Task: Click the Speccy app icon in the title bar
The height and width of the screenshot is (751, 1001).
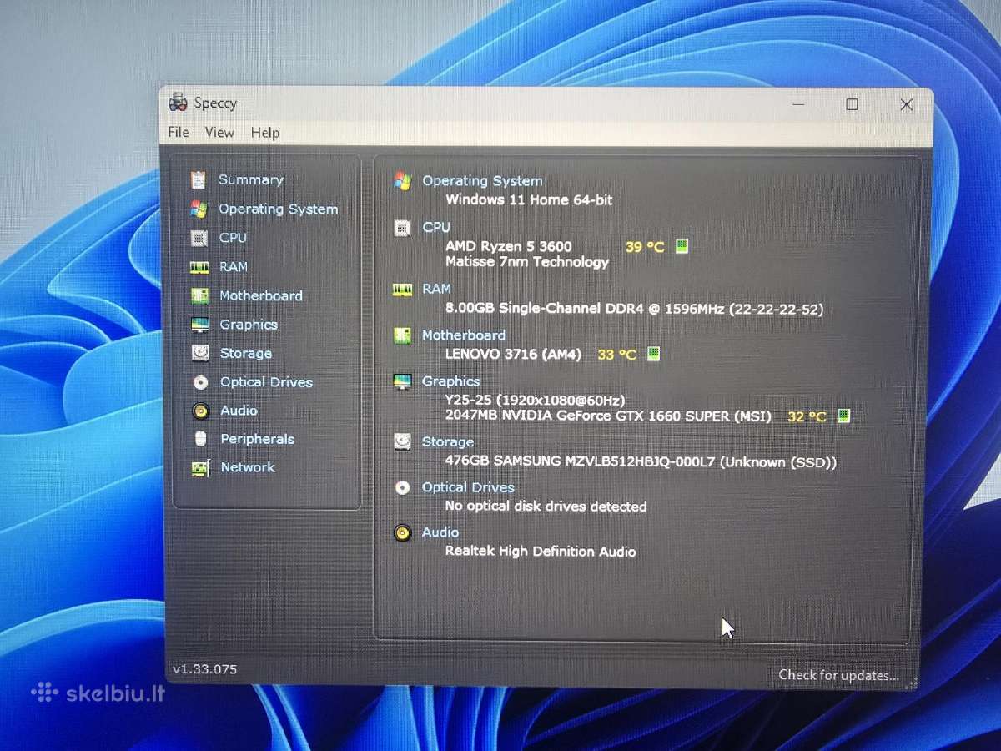Action: click(179, 103)
